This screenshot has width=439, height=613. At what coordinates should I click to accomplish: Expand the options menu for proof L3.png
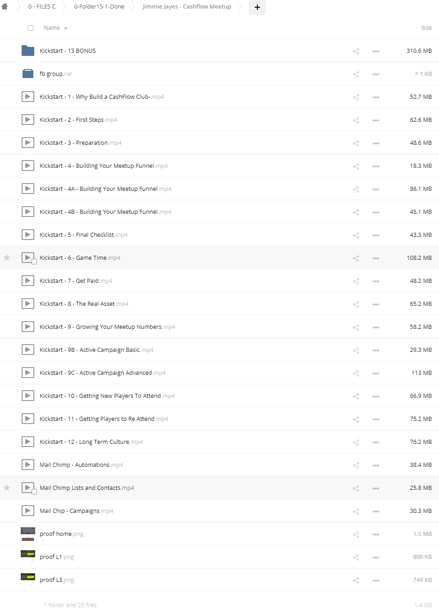[x=376, y=581]
